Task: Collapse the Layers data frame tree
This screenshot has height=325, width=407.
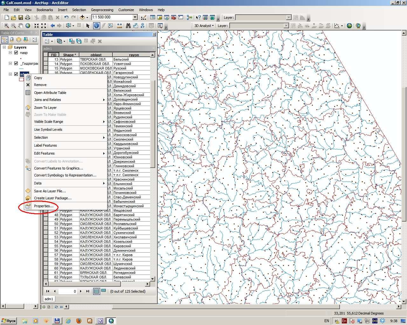Action: (4, 47)
